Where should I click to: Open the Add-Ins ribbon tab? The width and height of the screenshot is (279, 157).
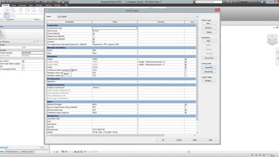[48, 5]
